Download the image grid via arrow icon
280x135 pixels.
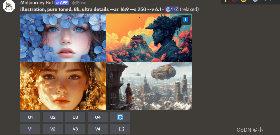click(186, 20)
